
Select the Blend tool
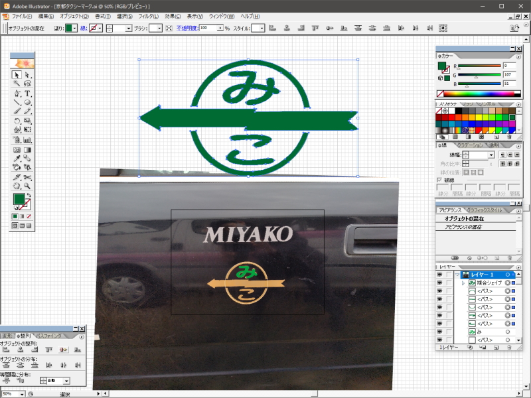(27, 159)
